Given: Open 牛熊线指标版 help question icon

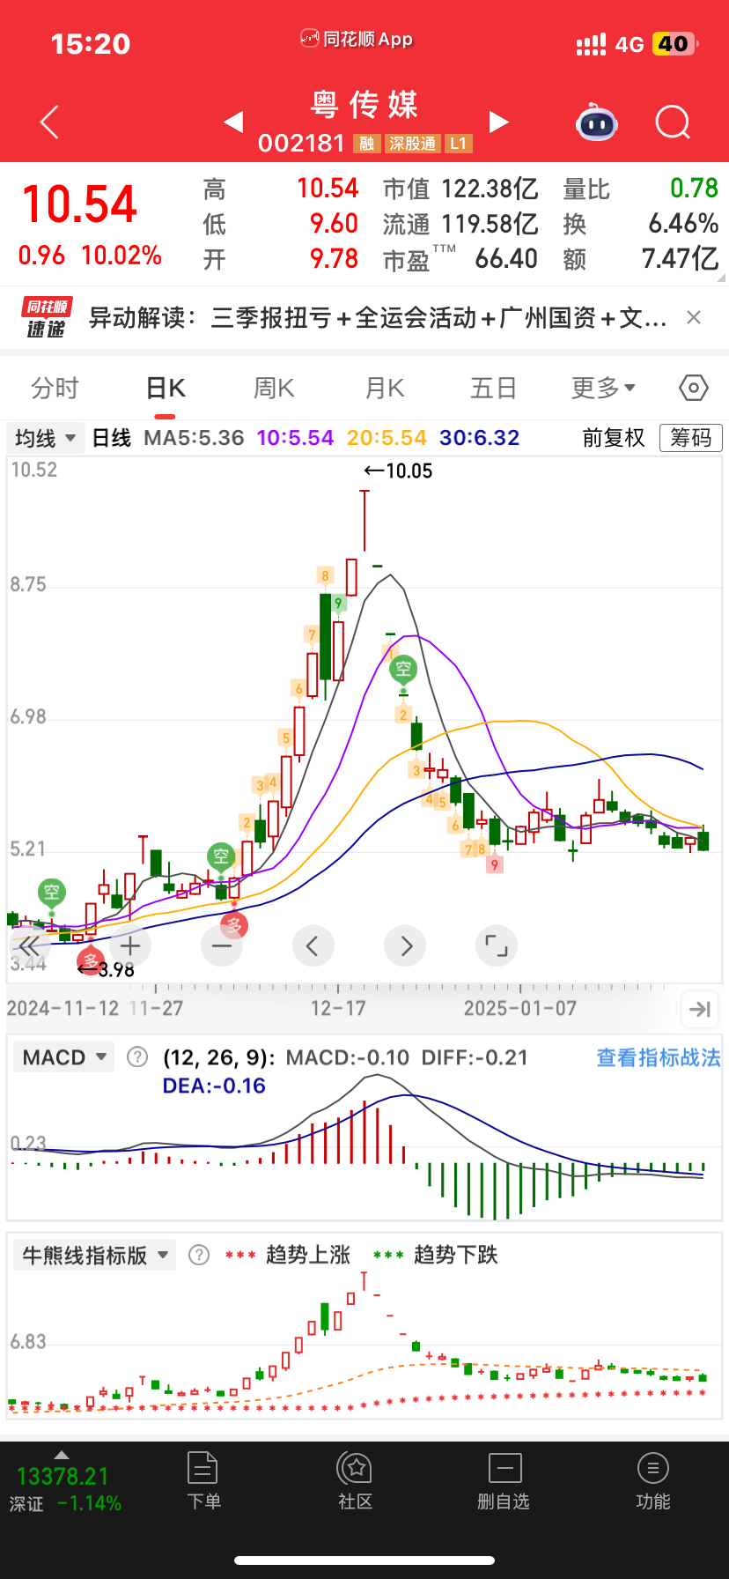Looking at the screenshot, I should pos(199,1255).
